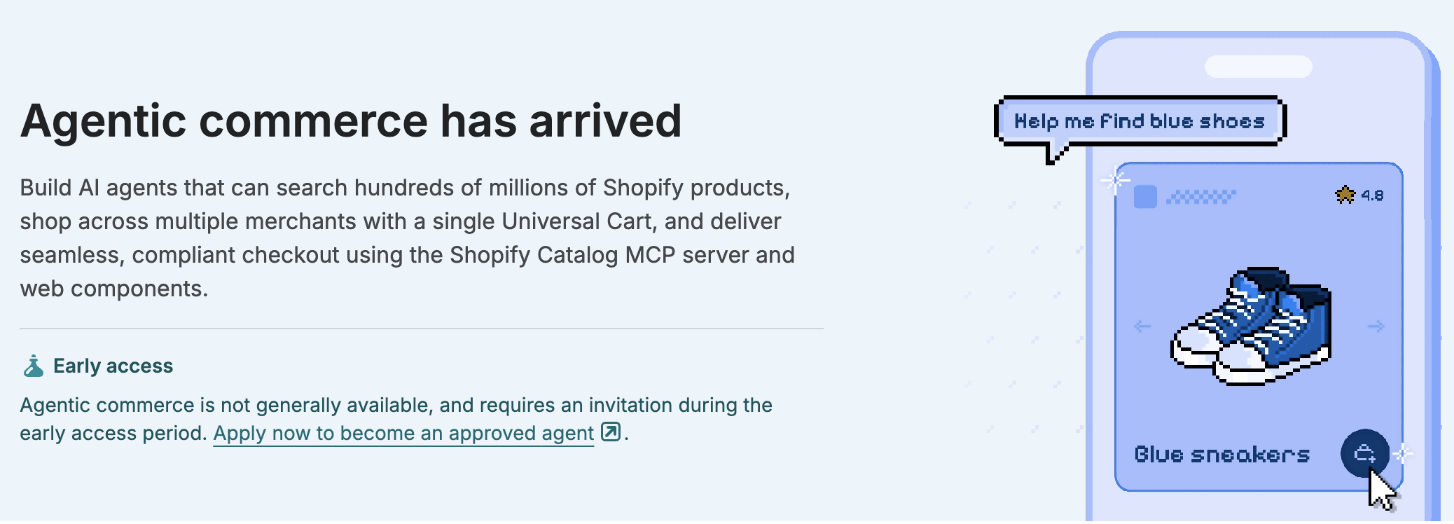Click the "Agentic commerce has arrived" heading
1454x524 pixels.
351,121
